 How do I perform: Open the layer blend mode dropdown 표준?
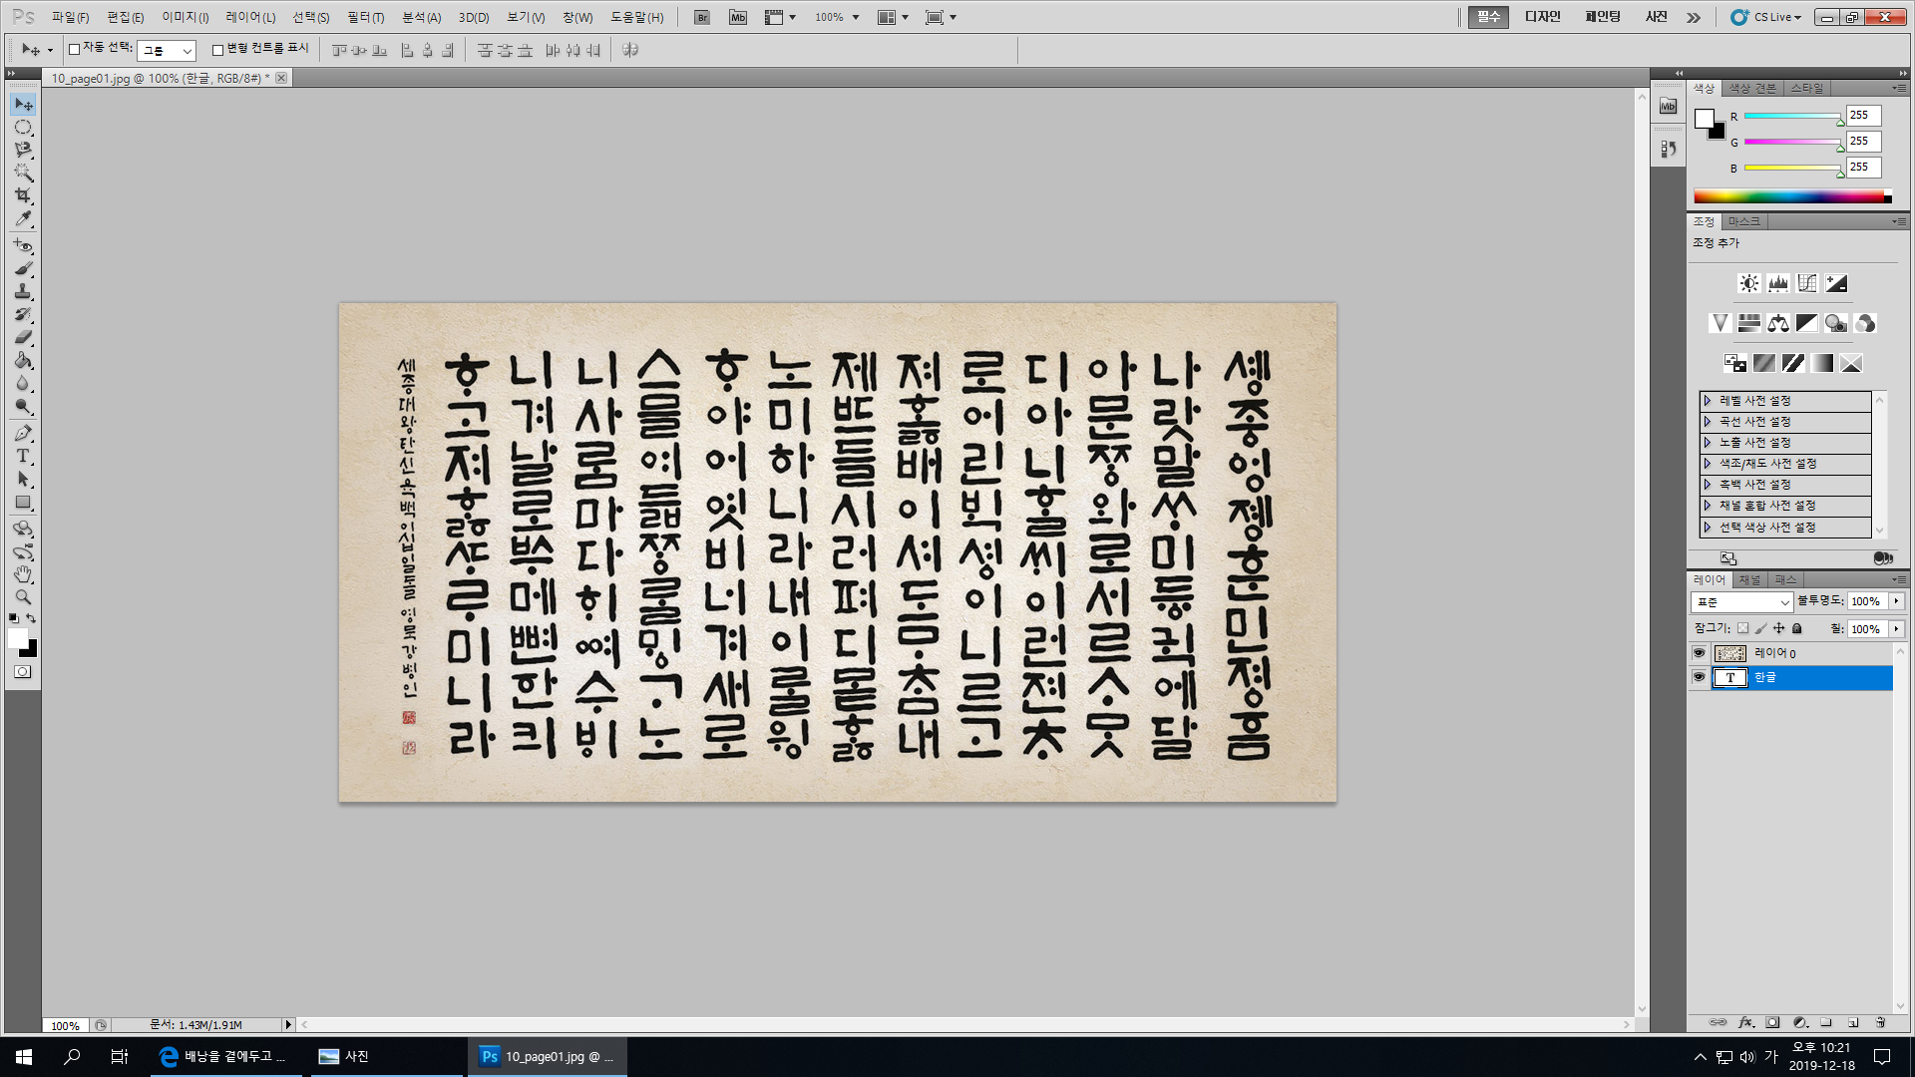(x=1741, y=602)
